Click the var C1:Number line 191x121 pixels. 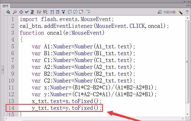pyautogui.click(x=83, y=60)
